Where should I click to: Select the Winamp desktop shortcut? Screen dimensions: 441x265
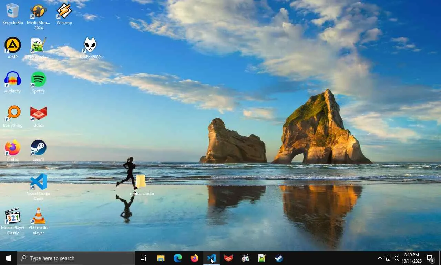point(64,14)
